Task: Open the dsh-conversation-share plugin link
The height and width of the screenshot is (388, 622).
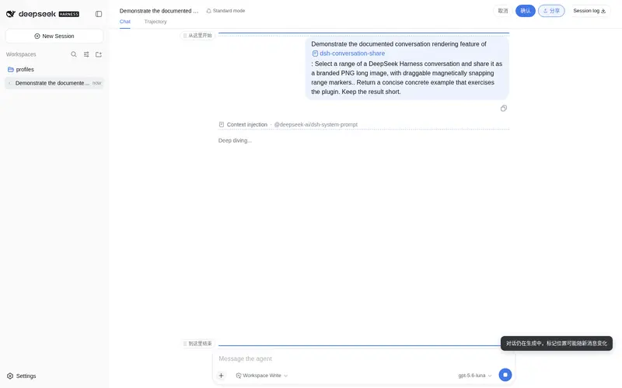Action: 348,54
